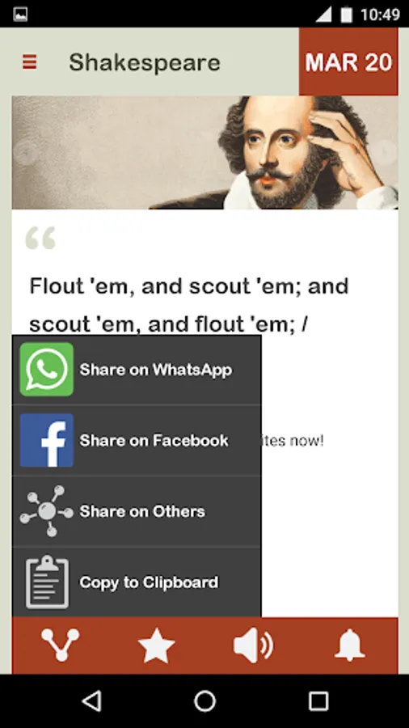Choose Copy to Clipboard option
The width and height of the screenshot is (409, 728).
click(x=149, y=582)
